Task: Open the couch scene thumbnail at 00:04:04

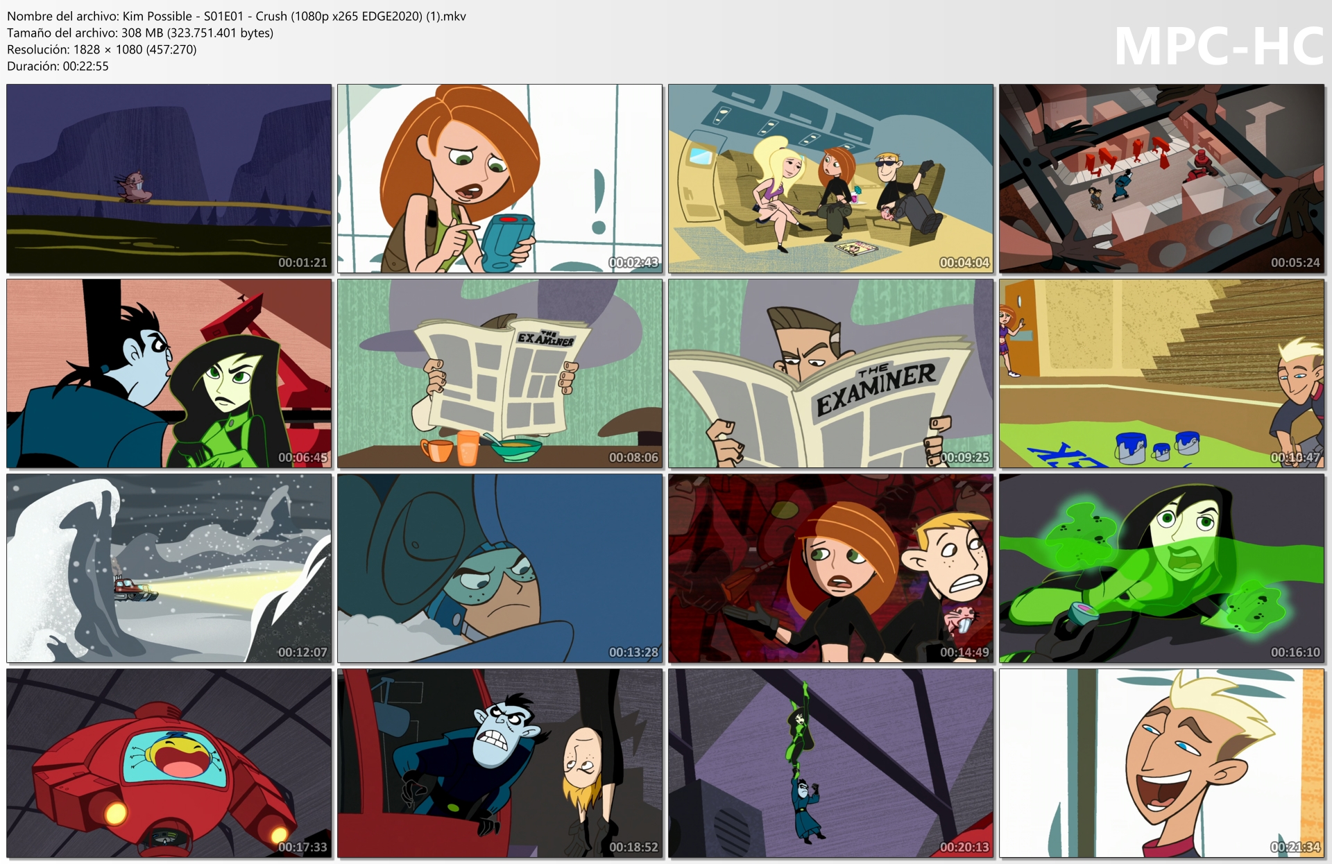Action: (830, 179)
